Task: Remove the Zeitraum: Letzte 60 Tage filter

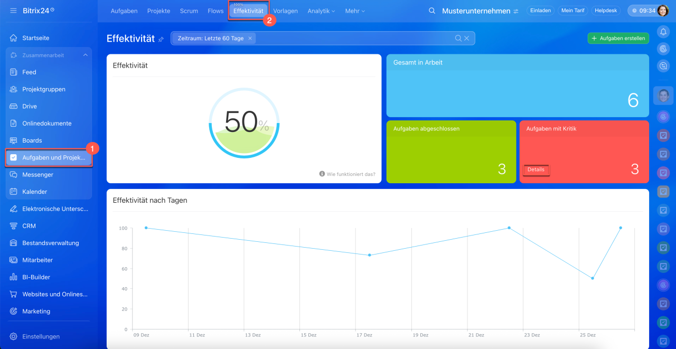Action: tap(250, 39)
